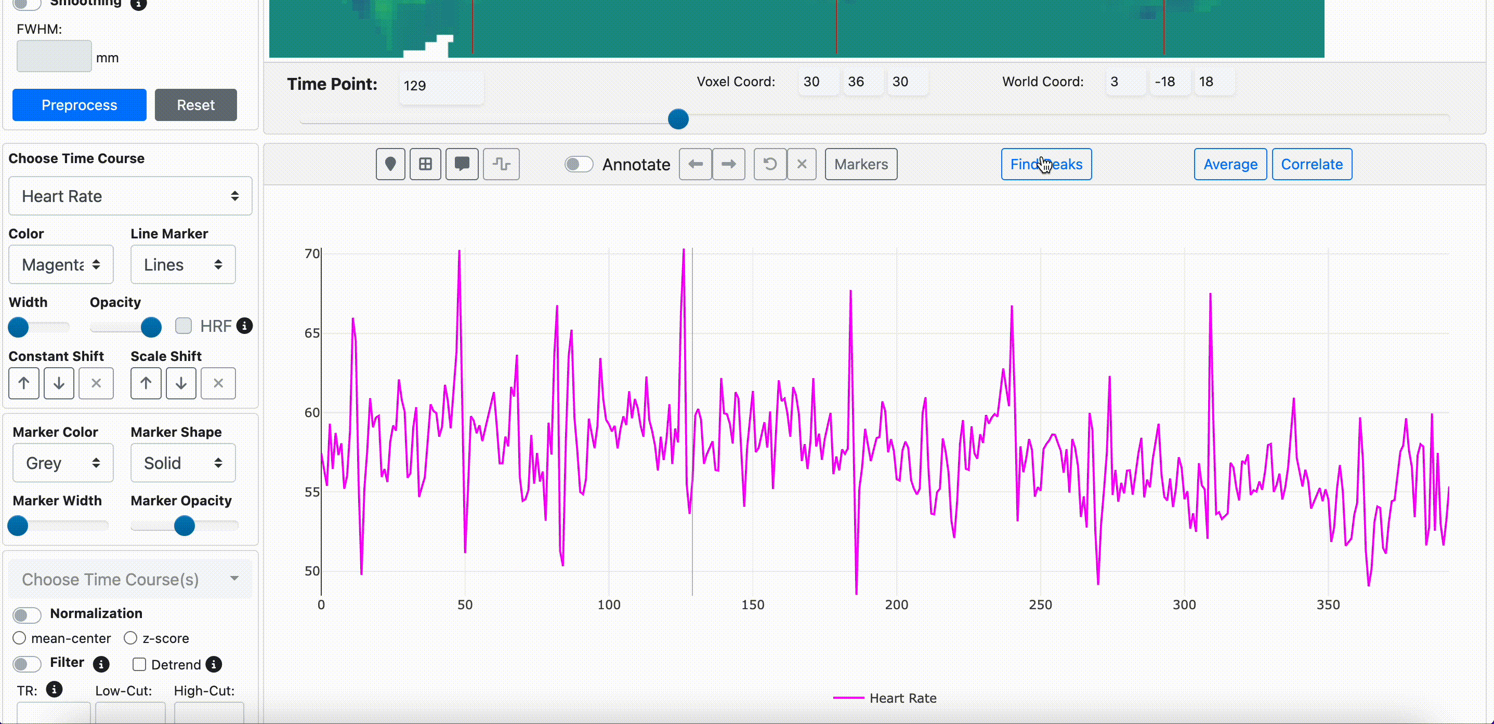Open the Magenta color dropdown
Image resolution: width=1494 pixels, height=724 pixels.
[61, 264]
